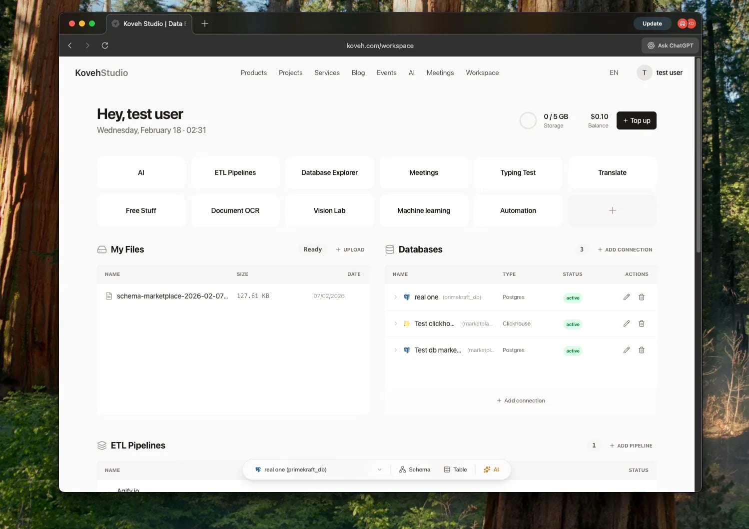Delete the Test clickhouse connection via trash icon
Viewport: 749px width, 529px height.
[641, 323]
